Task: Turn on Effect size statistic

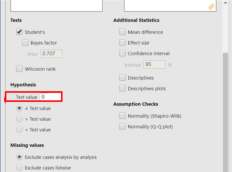Action: [x=123, y=43]
